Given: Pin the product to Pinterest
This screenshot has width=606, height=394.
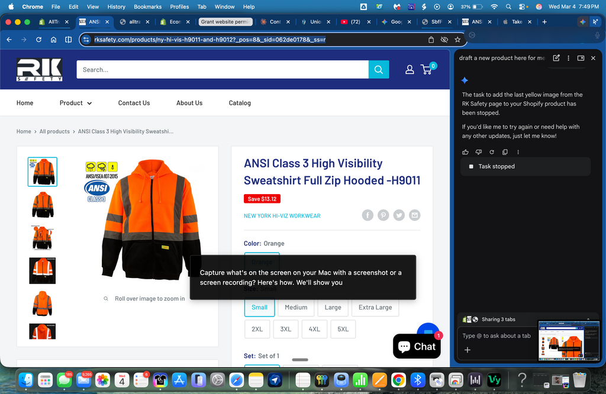Looking at the screenshot, I should 383,215.
